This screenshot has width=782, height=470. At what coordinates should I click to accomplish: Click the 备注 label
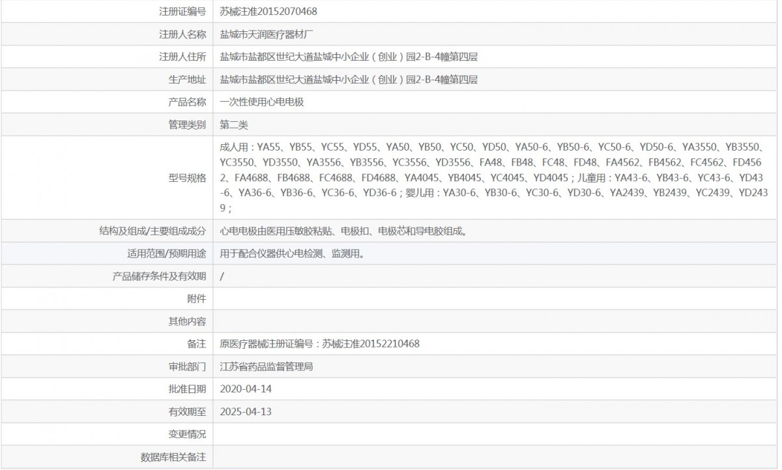[197, 344]
